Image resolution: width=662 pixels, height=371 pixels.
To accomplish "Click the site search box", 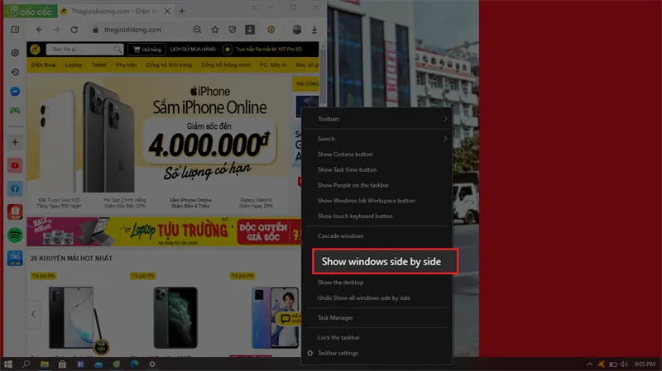I will (x=84, y=50).
